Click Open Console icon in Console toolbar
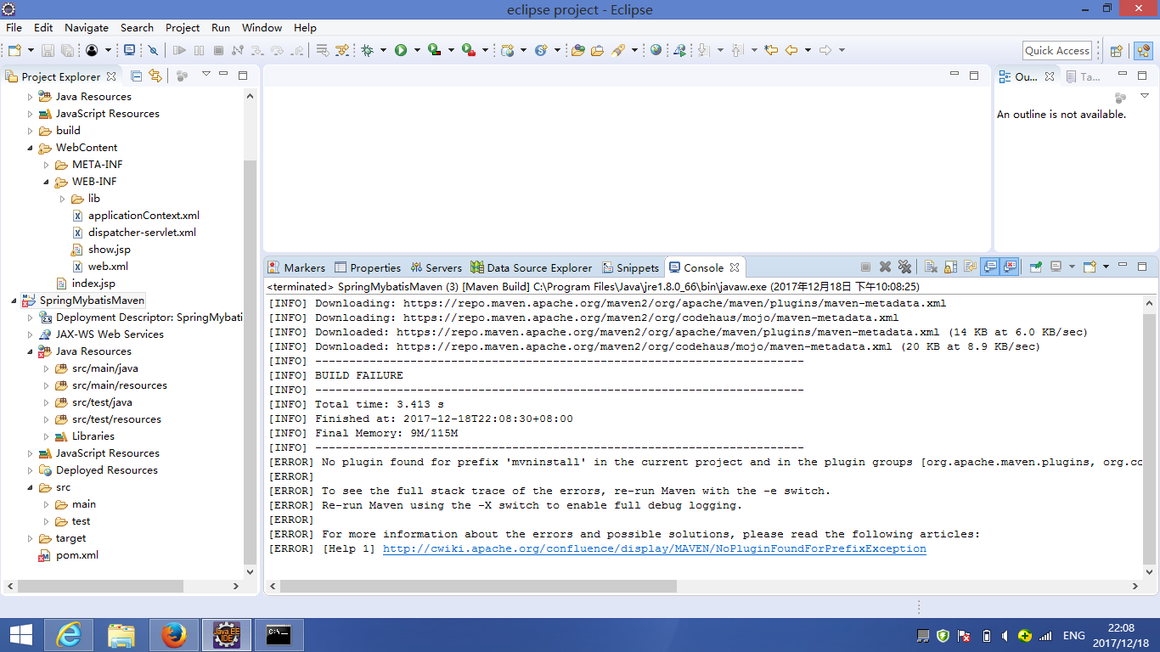This screenshot has width=1160, height=652. click(x=1090, y=267)
